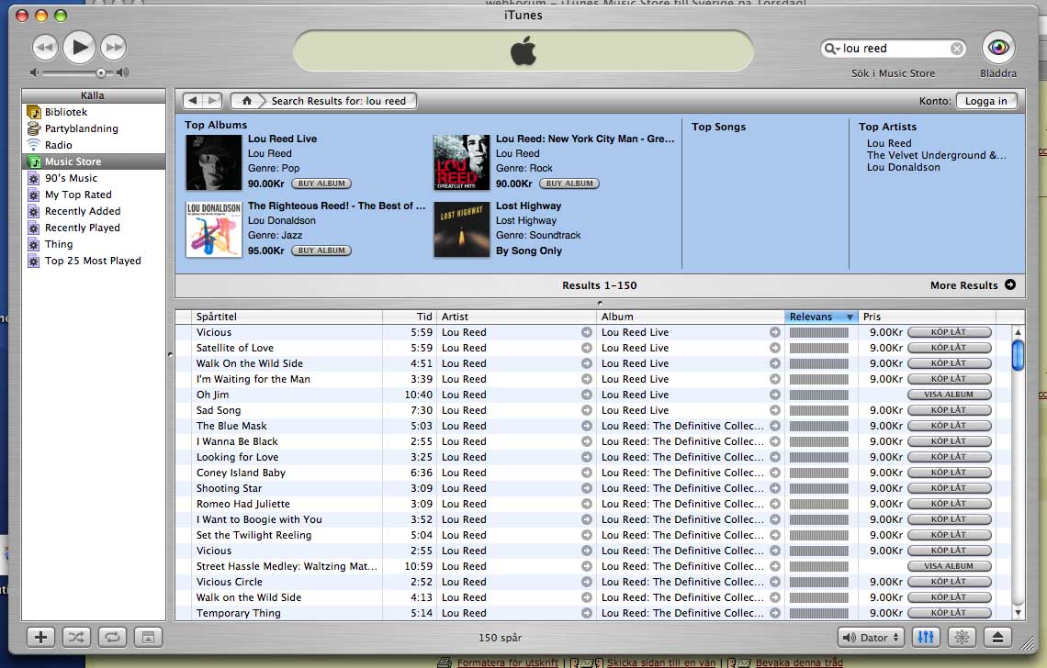Open the Lou Donaldson top artist link
Viewport: 1047px width, 668px height.
pos(904,168)
